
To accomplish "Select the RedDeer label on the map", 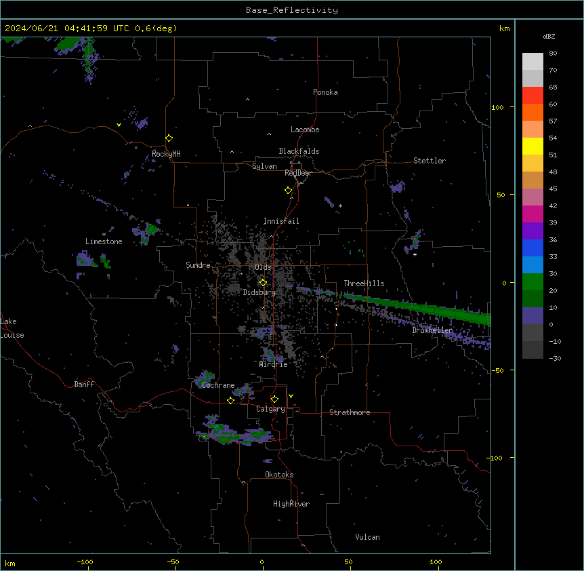I will point(298,173).
